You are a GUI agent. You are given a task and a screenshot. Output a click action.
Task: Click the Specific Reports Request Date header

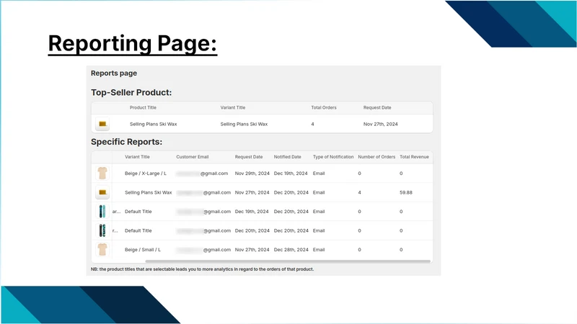click(249, 157)
